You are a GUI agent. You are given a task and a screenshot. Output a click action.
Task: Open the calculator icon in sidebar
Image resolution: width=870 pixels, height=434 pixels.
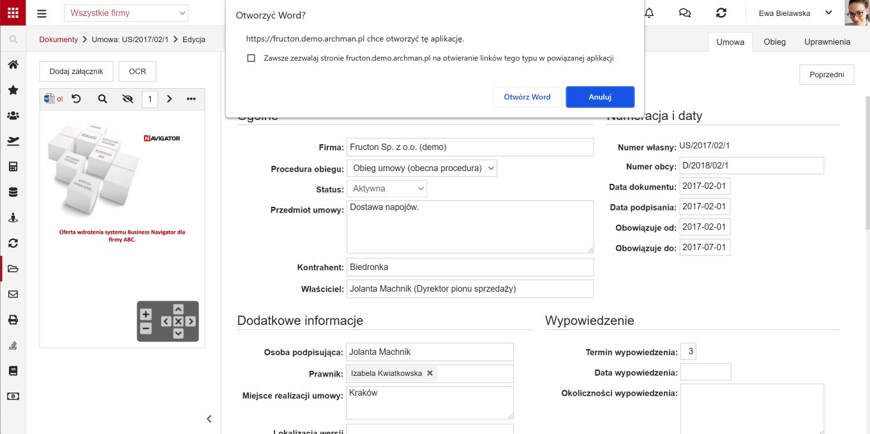pyautogui.click(x=13, y=167)
